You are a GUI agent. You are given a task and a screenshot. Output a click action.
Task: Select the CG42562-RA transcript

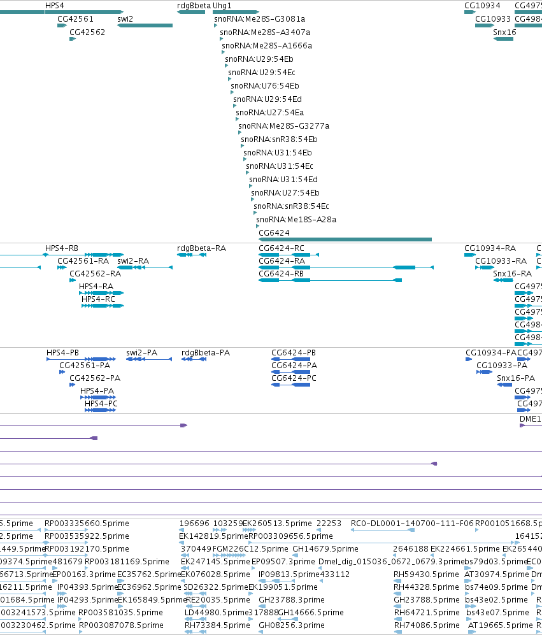tap(73, 280)
